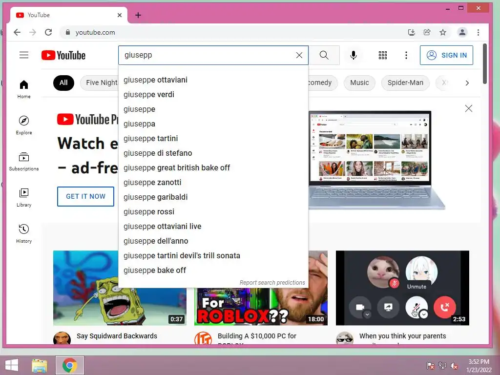
Task: Open the Chrome three-dot menu
Action: coord(478,32)
